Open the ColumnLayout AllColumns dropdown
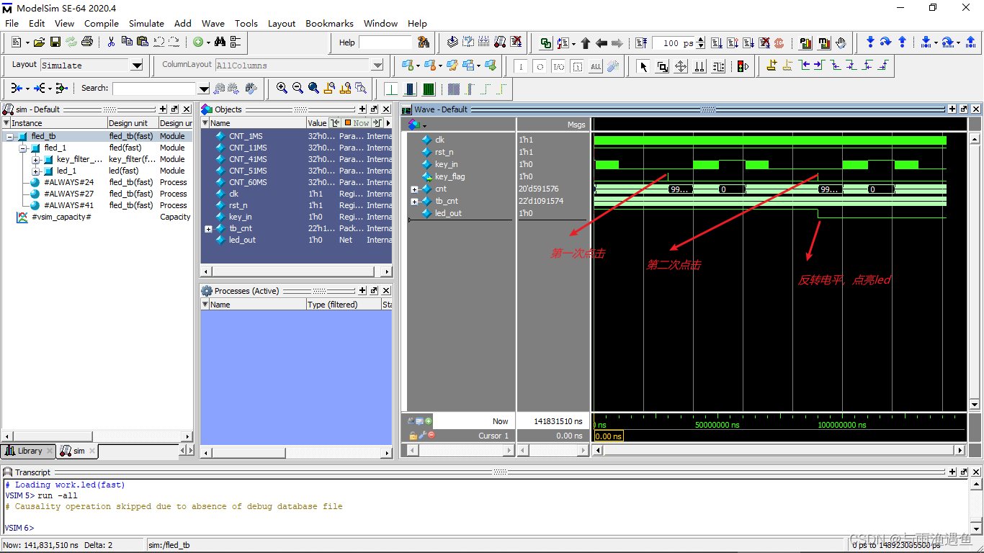 coord(377,66)
